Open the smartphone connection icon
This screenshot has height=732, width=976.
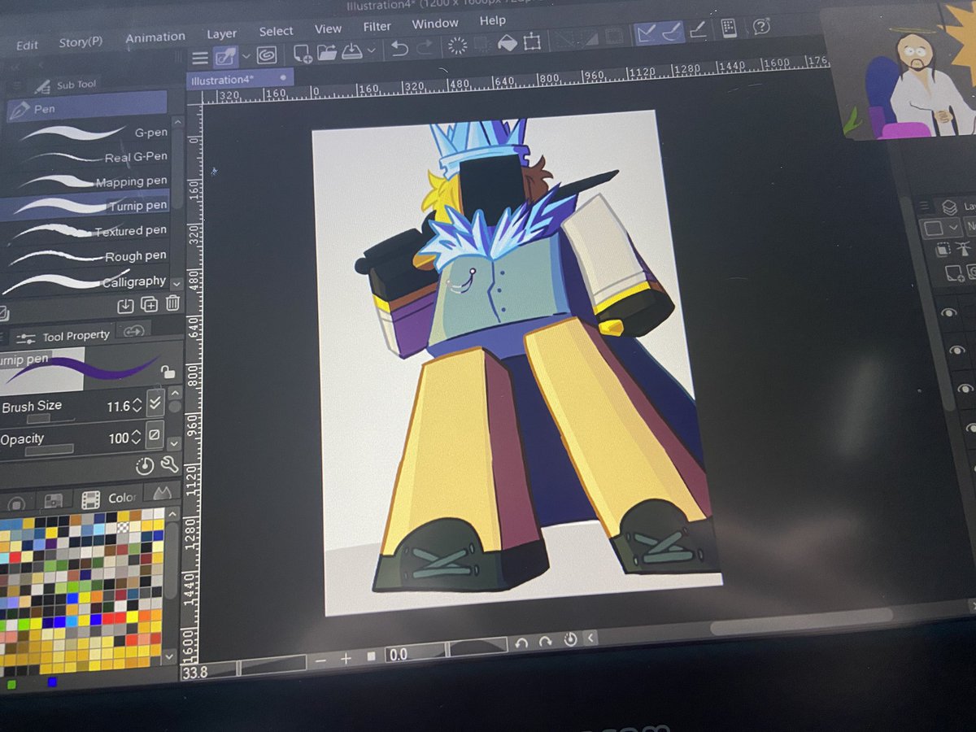point(729,28)
